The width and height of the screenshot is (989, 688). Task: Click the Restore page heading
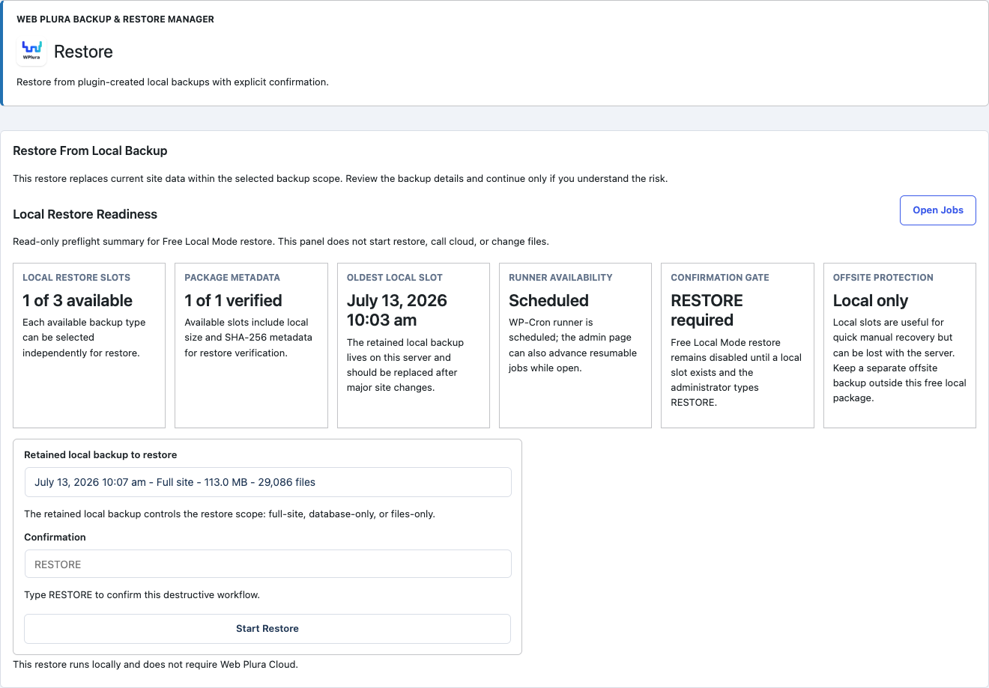[x=83, y=52]
